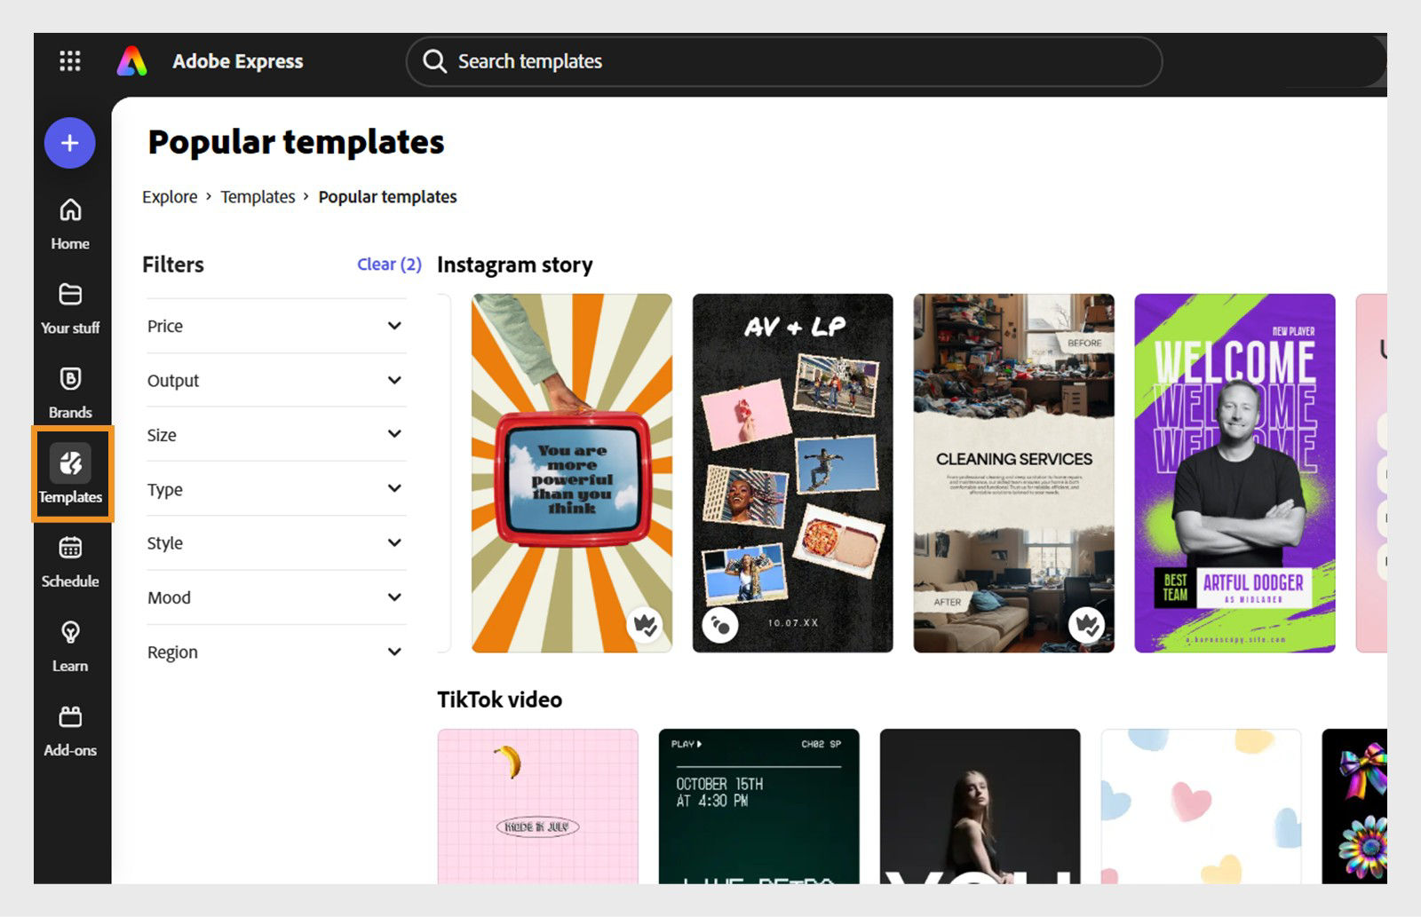Click the search magnifier icon
This screenshot has height=917, width=1421.
click(434, 61)
